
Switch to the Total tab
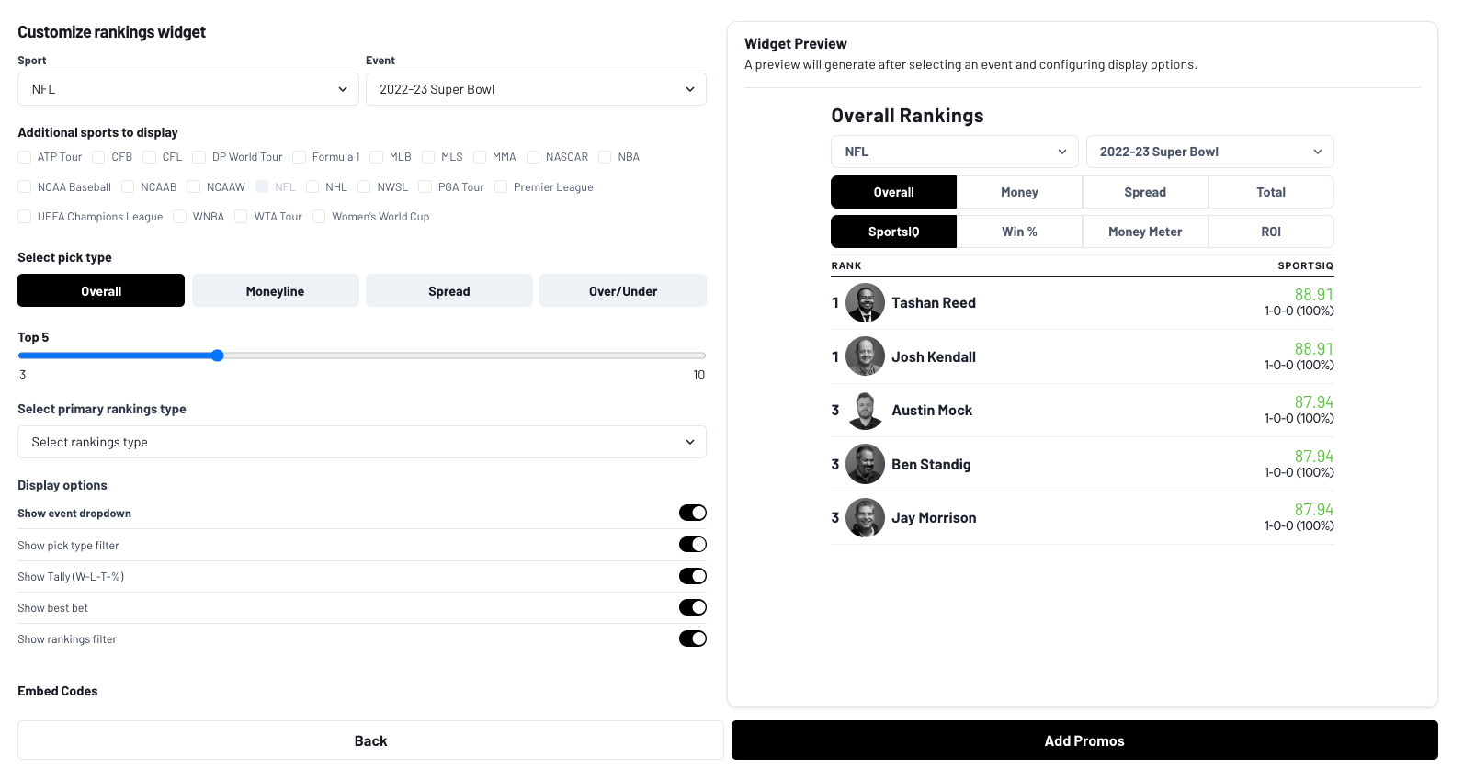[x=1271, y=192]
